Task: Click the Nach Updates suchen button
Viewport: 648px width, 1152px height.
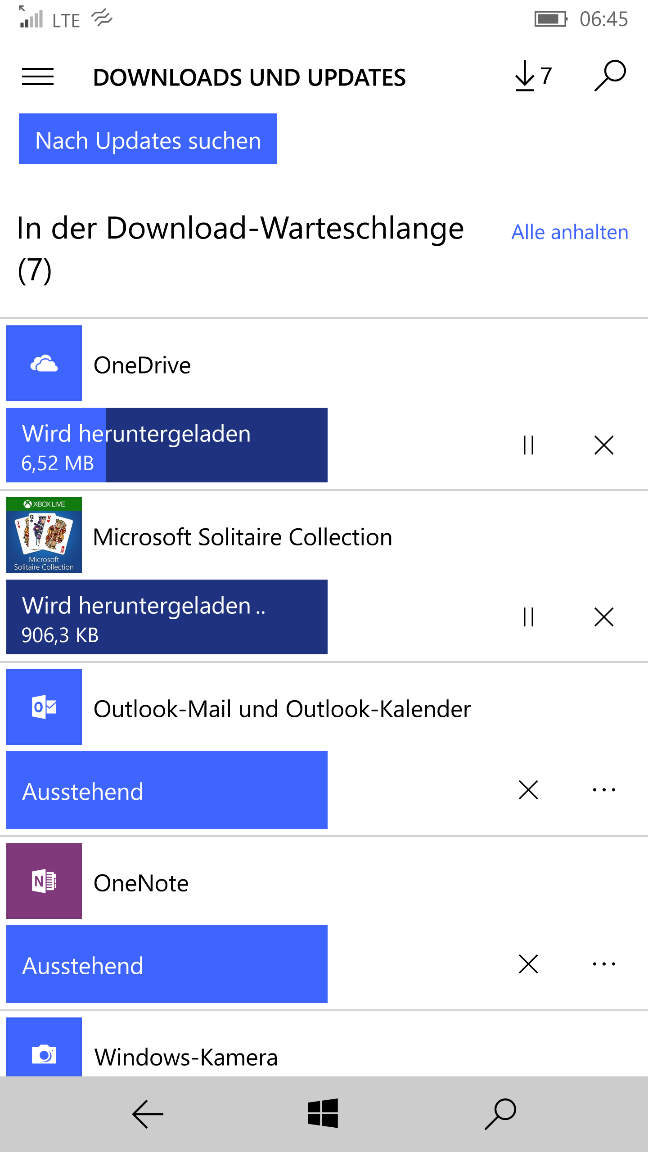Action: (x=148, y=139)
